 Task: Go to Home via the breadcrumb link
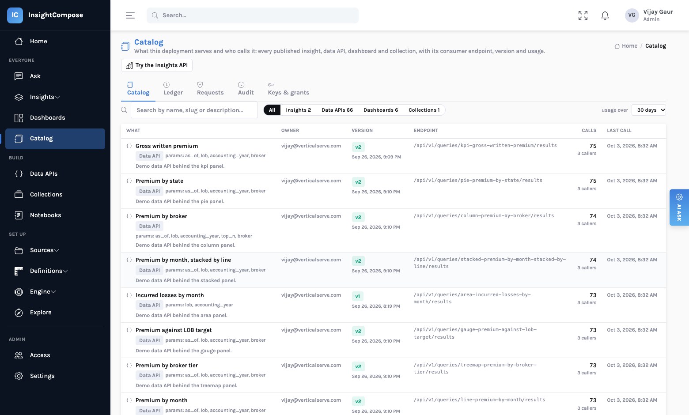coord(626,46)
